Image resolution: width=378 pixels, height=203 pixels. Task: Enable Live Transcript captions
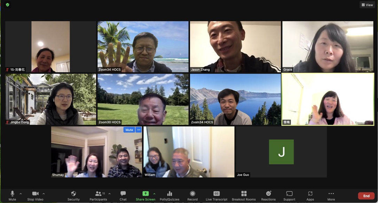coord(216,194)
